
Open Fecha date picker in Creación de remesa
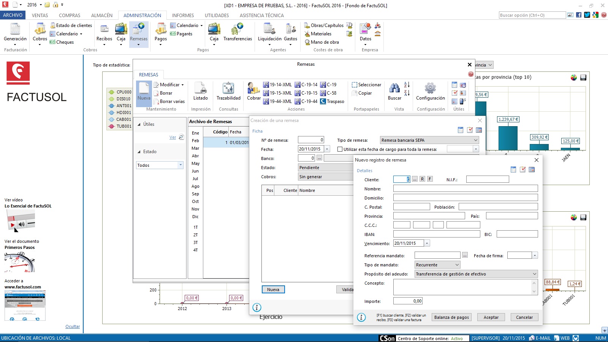(x=327, y=149)
